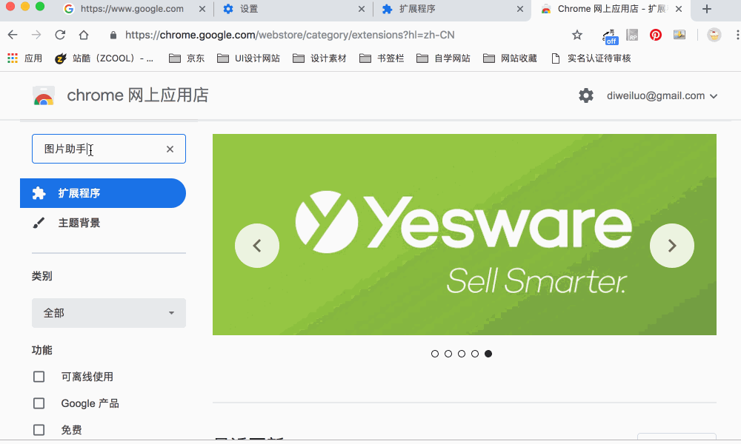Open the browser home page icon
This screenshot has height=444, width=741.
pyautogui.click(x=84, y=35)
